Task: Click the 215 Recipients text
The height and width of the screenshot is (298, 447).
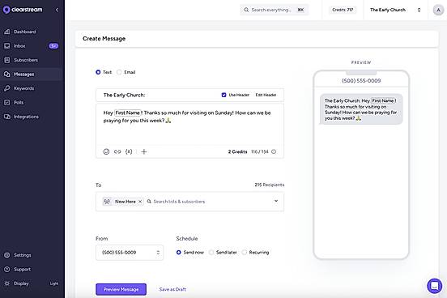Action: 270,185
